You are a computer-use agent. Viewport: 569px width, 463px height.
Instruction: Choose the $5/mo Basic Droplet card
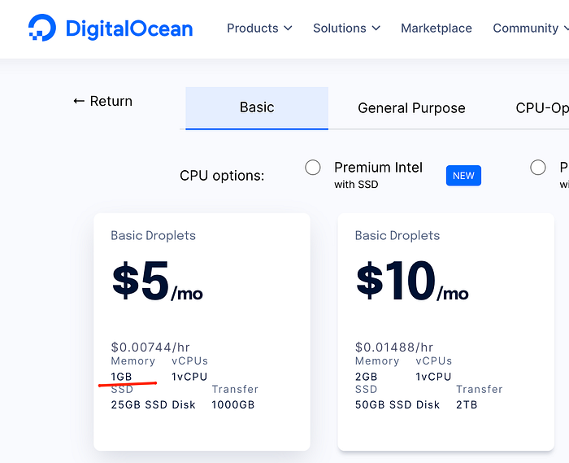202,331
